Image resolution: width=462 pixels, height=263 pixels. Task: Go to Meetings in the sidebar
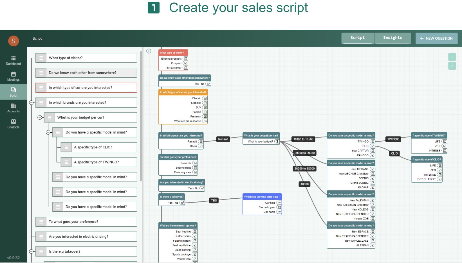pyautogui.click(x=13, y=76)
